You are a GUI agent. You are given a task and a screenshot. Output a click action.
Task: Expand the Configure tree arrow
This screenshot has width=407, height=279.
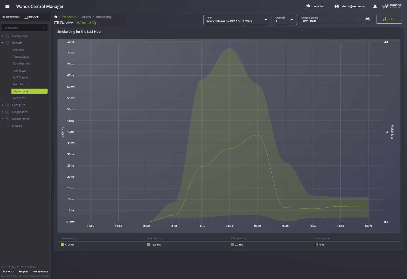click(x=3, y=105)
